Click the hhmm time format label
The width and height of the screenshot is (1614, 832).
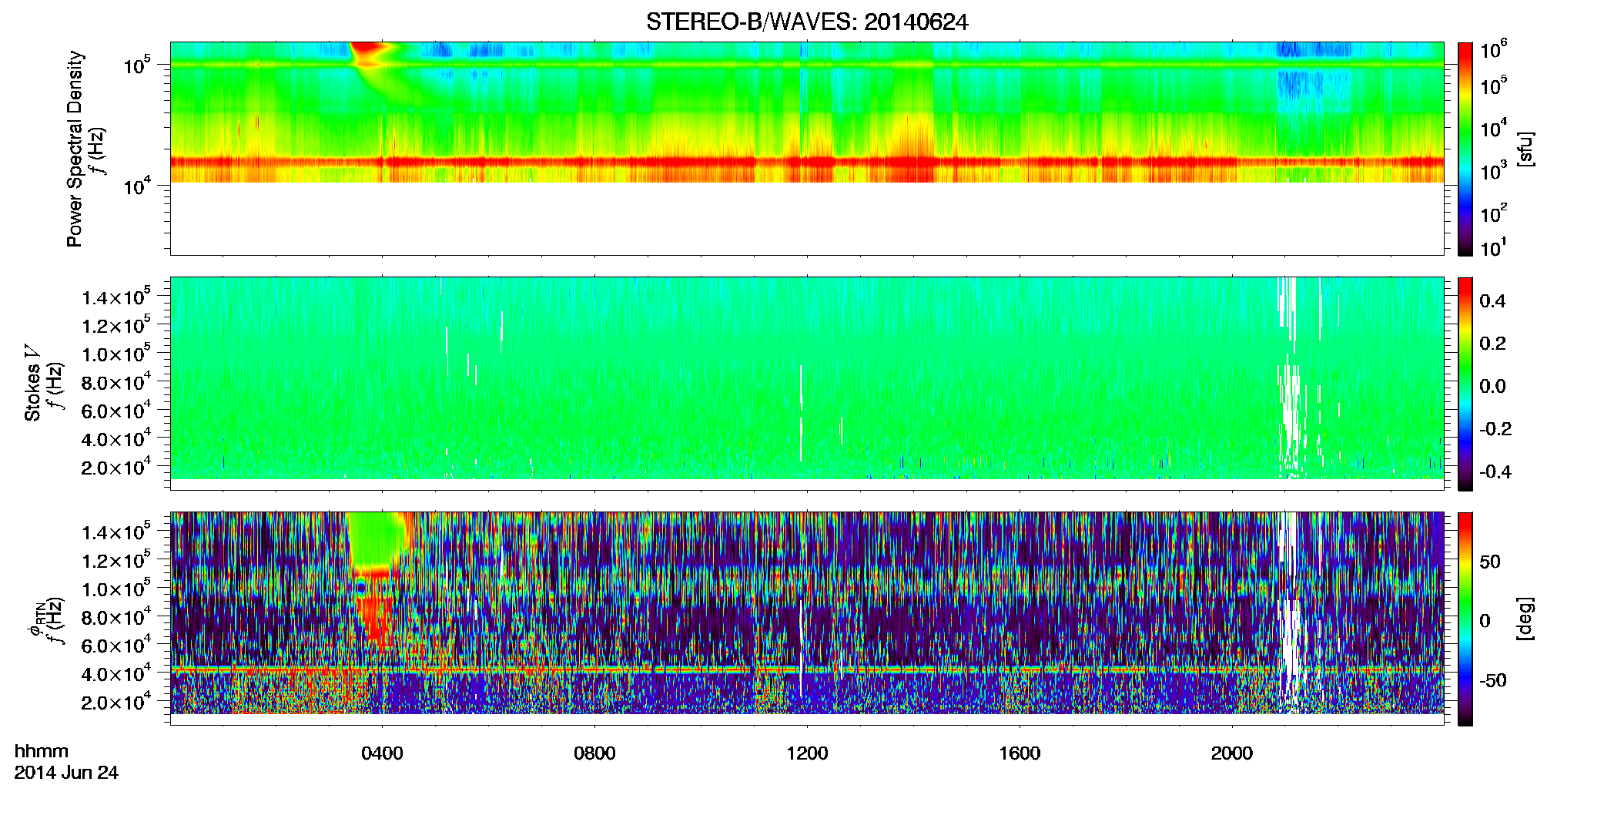click(42, 752)
